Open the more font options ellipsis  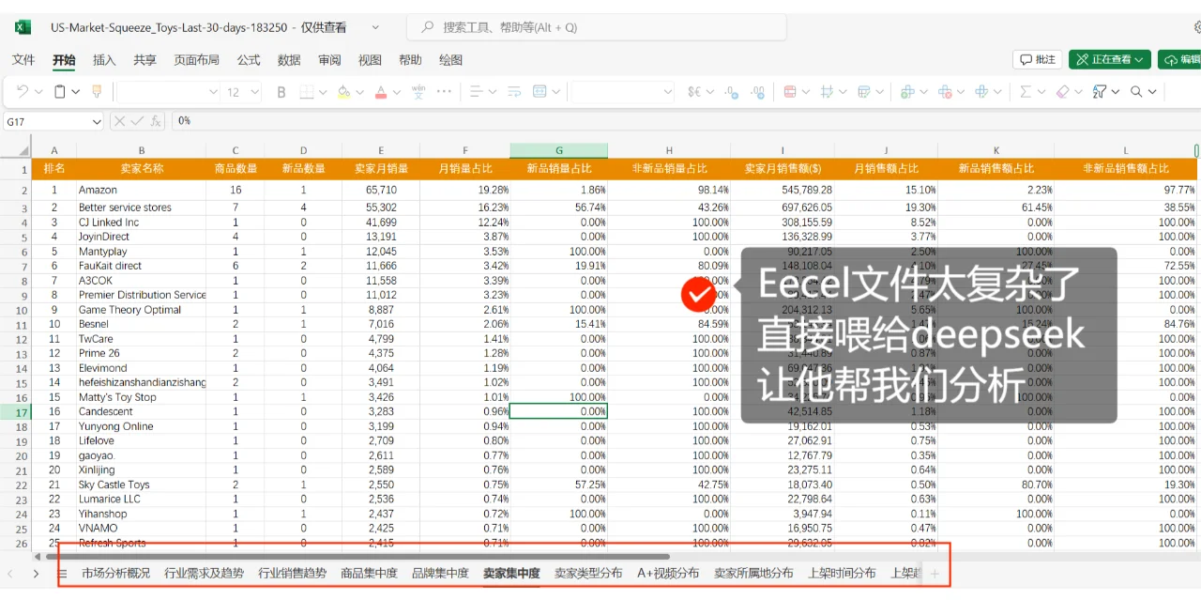coord(445,92)
